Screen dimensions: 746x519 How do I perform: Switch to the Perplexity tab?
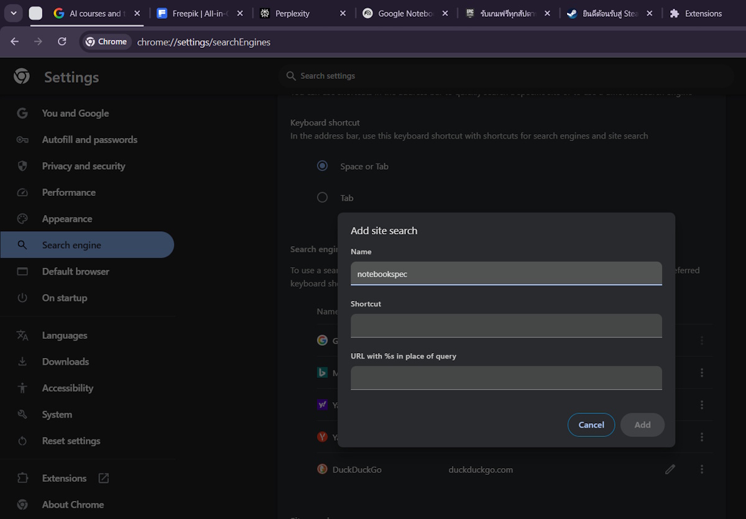coord(292,14)
